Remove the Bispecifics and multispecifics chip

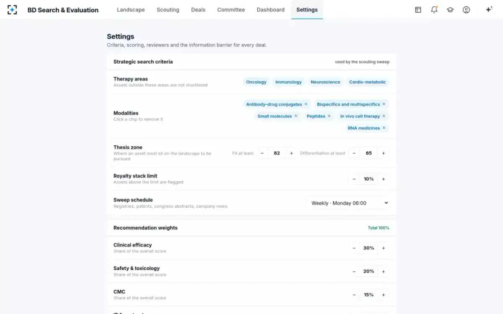tap(384, 104)
